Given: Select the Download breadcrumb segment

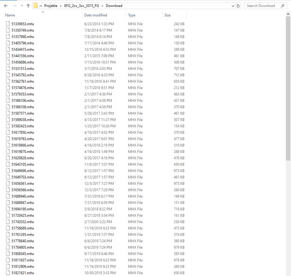Looking at the screenshot, I should [x=114, y=6].
